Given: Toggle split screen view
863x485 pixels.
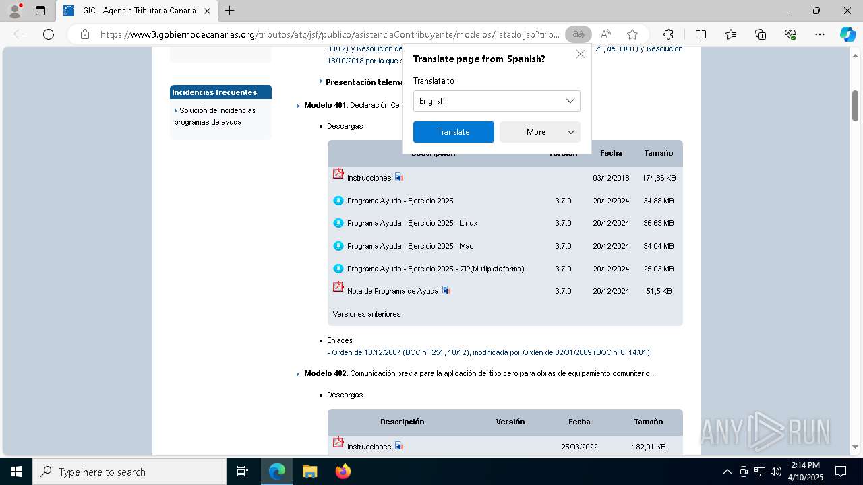Looking at the screenshot, I should pos(701,34).
